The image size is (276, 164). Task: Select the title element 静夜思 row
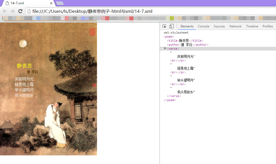185,41
